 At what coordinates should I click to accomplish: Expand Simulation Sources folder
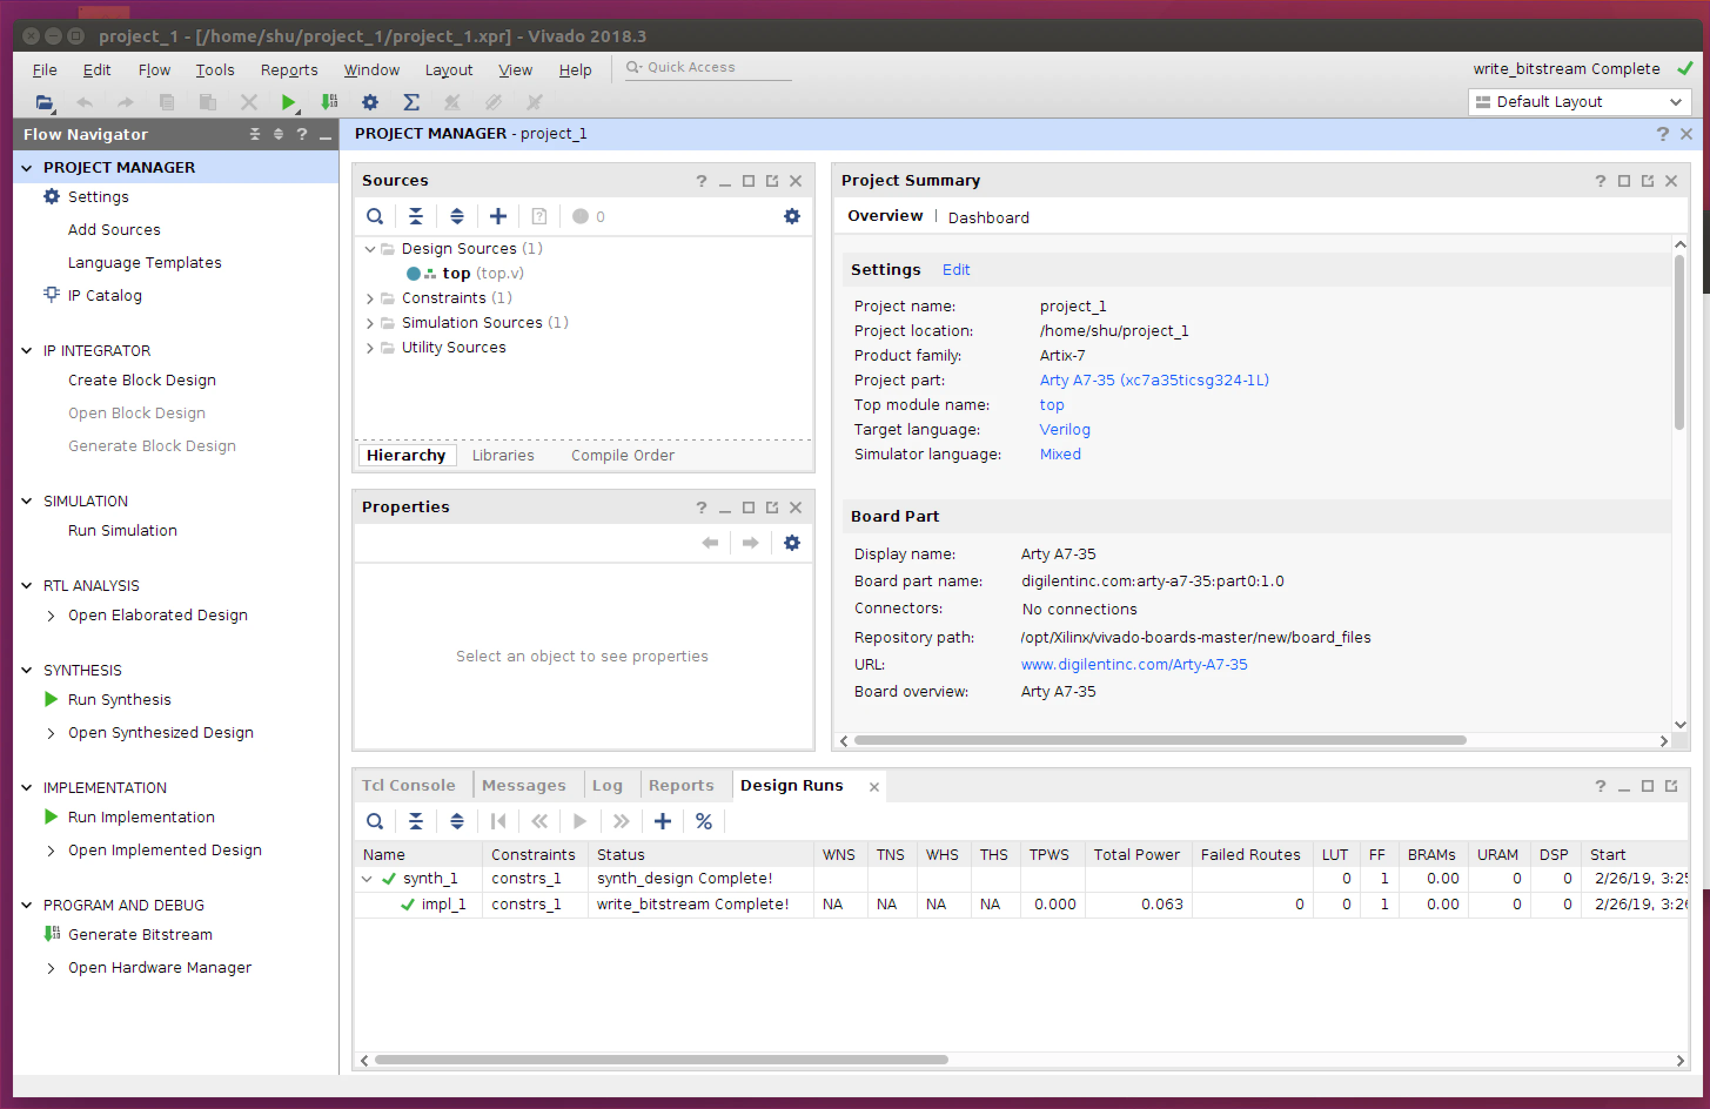click(x=369, y=323)
